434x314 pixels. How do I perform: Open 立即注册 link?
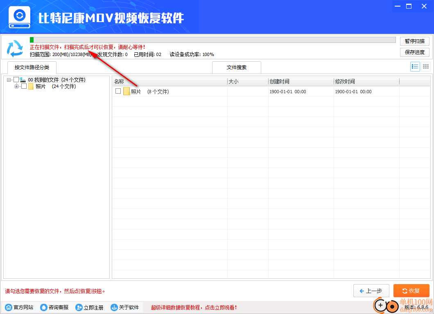coord(93,307)
